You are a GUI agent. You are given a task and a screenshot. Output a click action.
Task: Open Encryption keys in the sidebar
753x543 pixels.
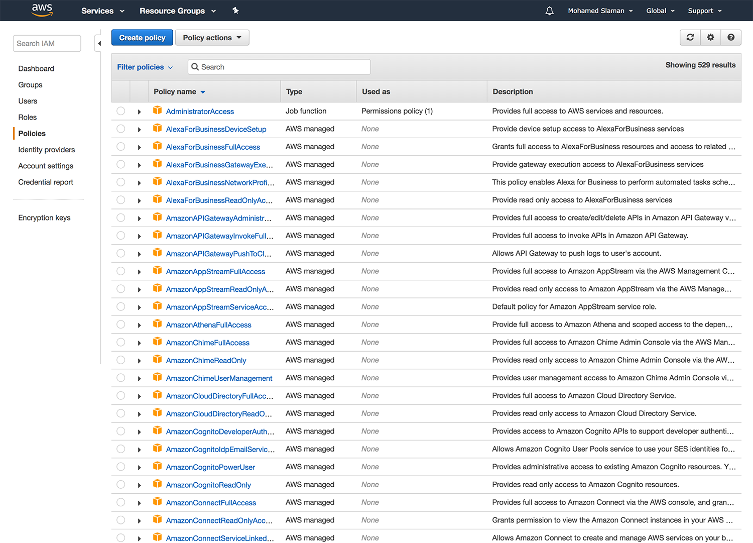pos(44,218)
